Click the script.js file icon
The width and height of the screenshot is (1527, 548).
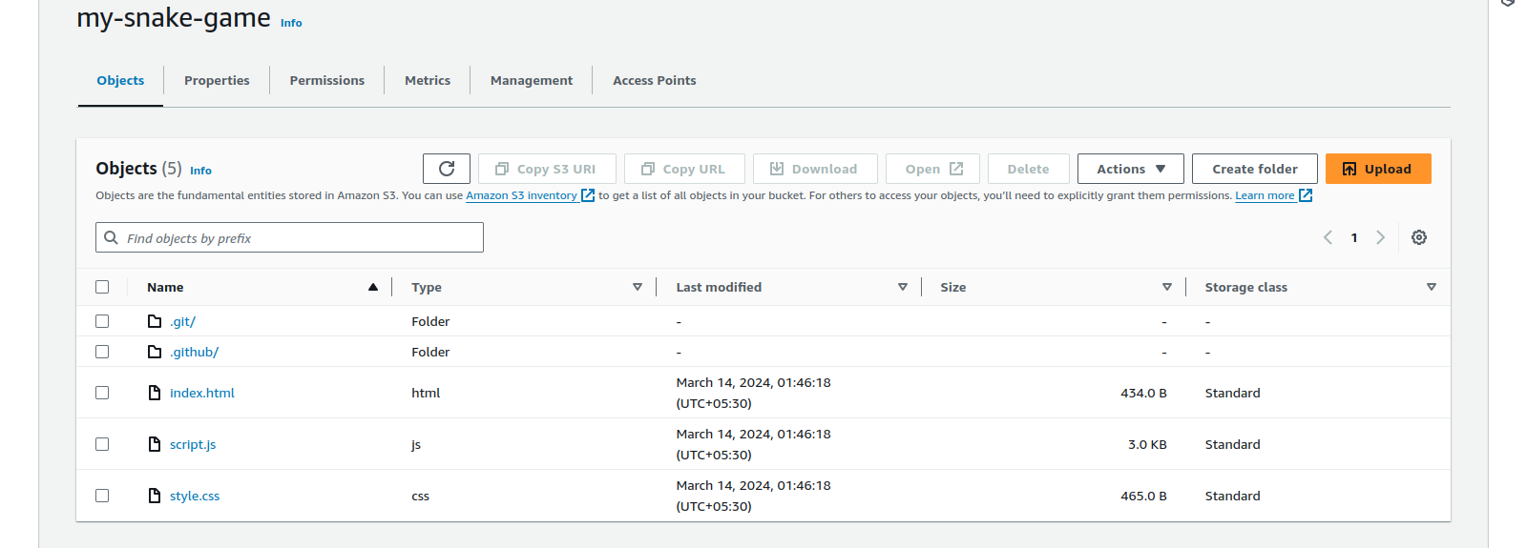click(x=155, y=444)
